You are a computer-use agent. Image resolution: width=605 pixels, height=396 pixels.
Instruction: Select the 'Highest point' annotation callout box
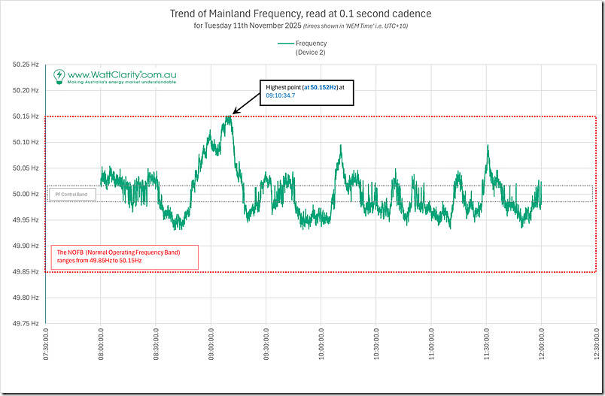[306, 92]
